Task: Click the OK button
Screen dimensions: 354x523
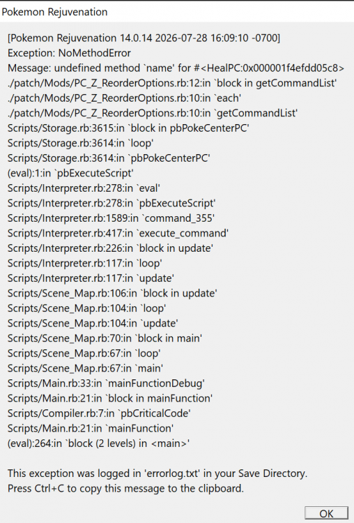Action: coord(326,513)
